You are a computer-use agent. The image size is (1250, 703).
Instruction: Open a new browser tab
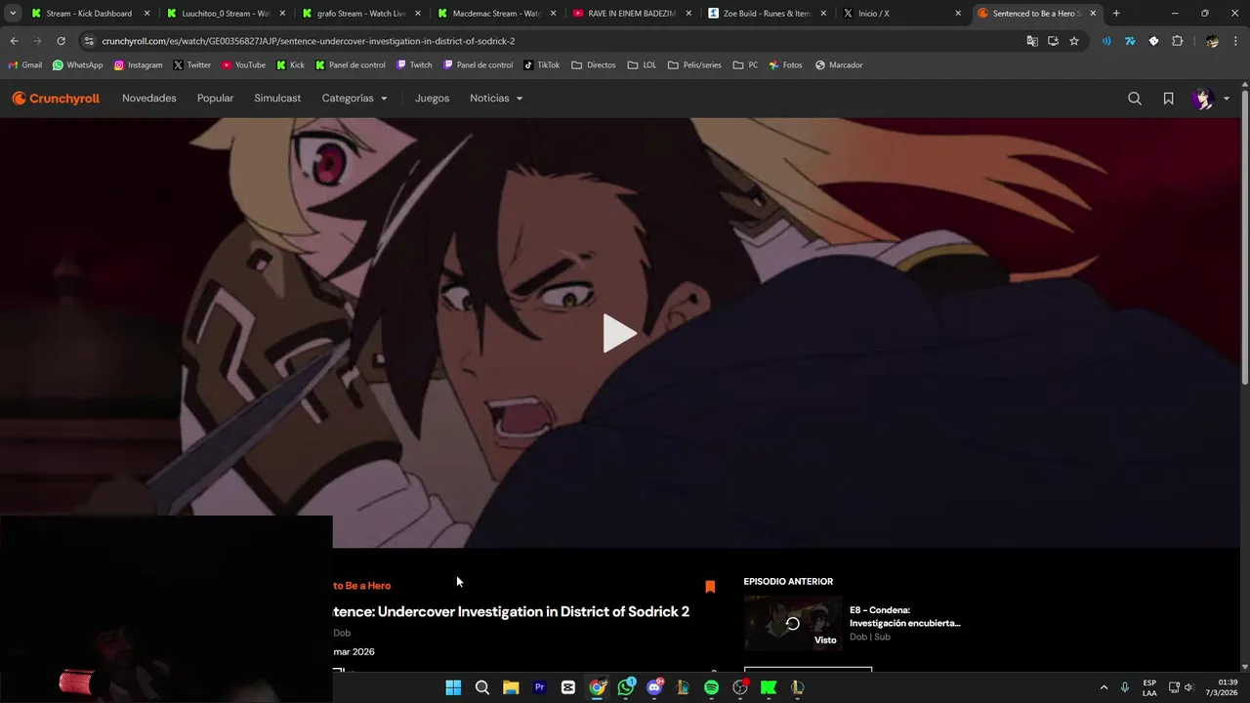1116,14
